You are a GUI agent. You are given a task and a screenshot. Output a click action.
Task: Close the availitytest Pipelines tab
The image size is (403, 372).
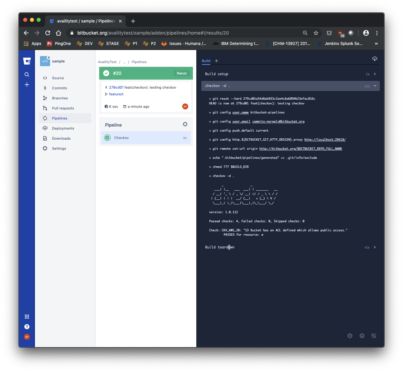point(120,21)
